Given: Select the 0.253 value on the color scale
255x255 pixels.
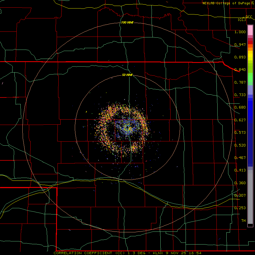Looking at the screenshot, I should pyautogui.click(x=240, y=208).
